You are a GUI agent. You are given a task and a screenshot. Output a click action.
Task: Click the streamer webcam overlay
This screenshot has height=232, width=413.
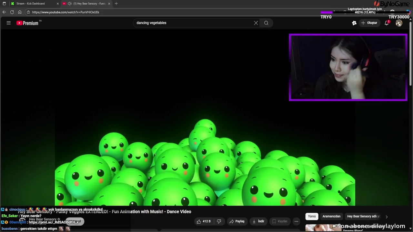(348, 67)
